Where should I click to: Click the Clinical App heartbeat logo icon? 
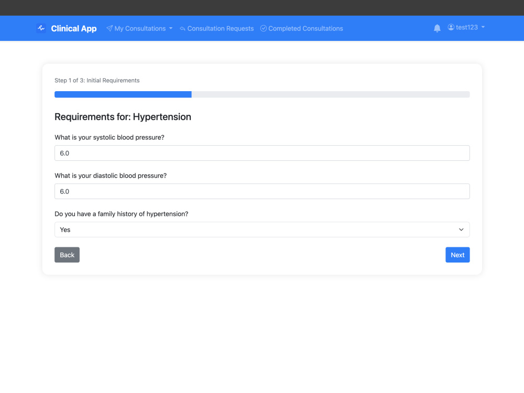[x=41, y=28]
